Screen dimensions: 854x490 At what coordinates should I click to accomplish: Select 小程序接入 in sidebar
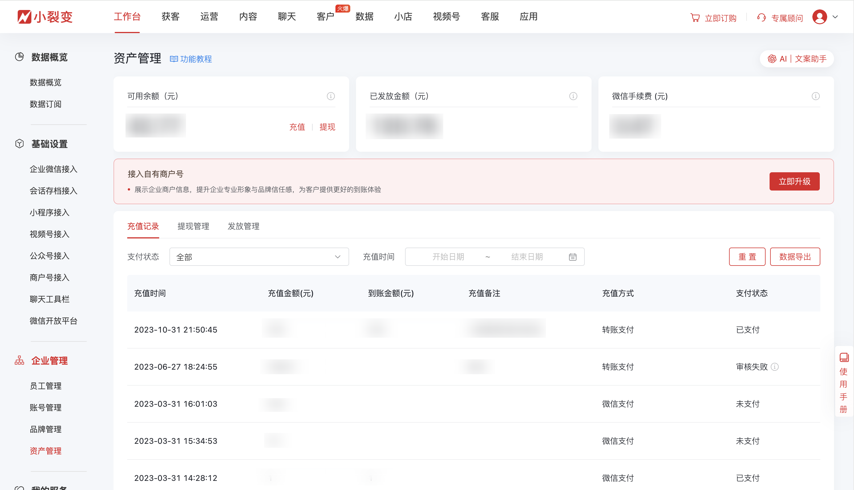pyautogui.click(x=49, y=212)
